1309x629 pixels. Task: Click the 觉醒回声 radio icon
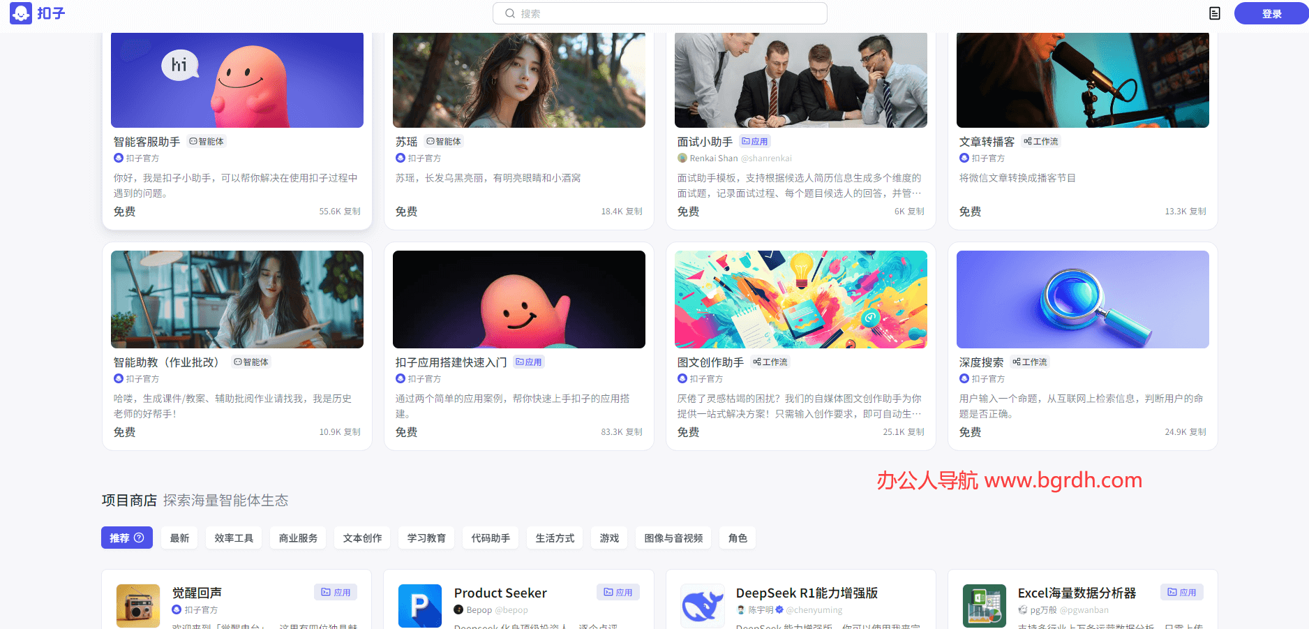point(137,605)
